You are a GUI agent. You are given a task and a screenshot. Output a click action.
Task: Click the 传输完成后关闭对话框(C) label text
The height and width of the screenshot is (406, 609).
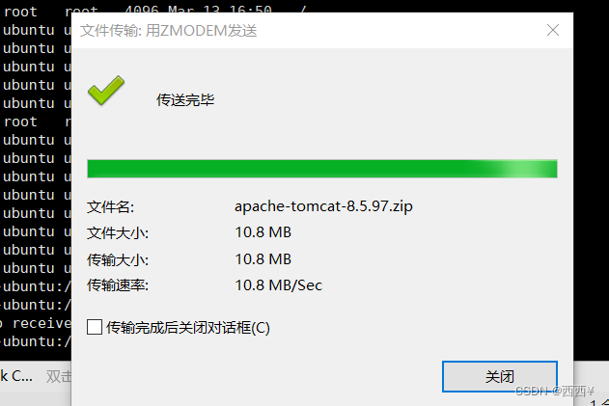(188, 328)
